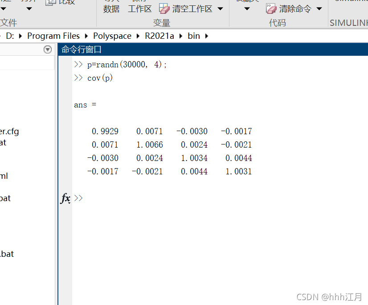Expand the dropdown arrow left of 清除命令 icon

247,9
